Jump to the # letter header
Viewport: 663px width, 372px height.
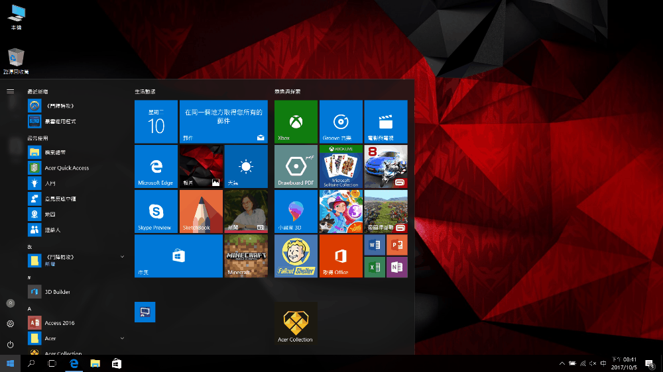point(29,278)
